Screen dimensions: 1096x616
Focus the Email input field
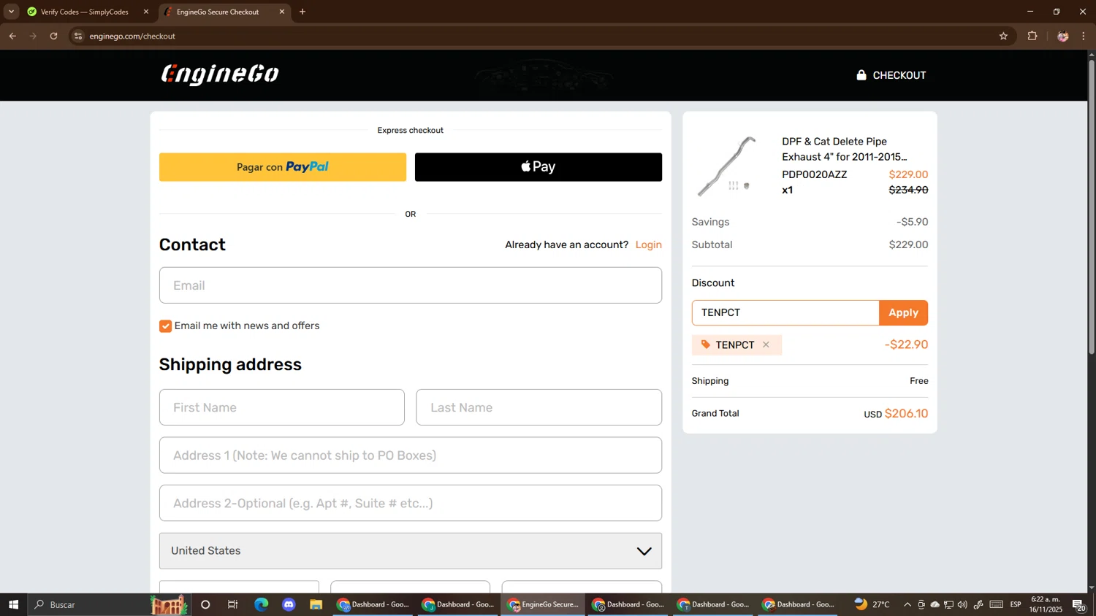pos(411,285)
